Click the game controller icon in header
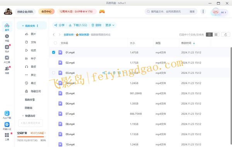Screen dimensions: 232x147 [x=102, y=11]
